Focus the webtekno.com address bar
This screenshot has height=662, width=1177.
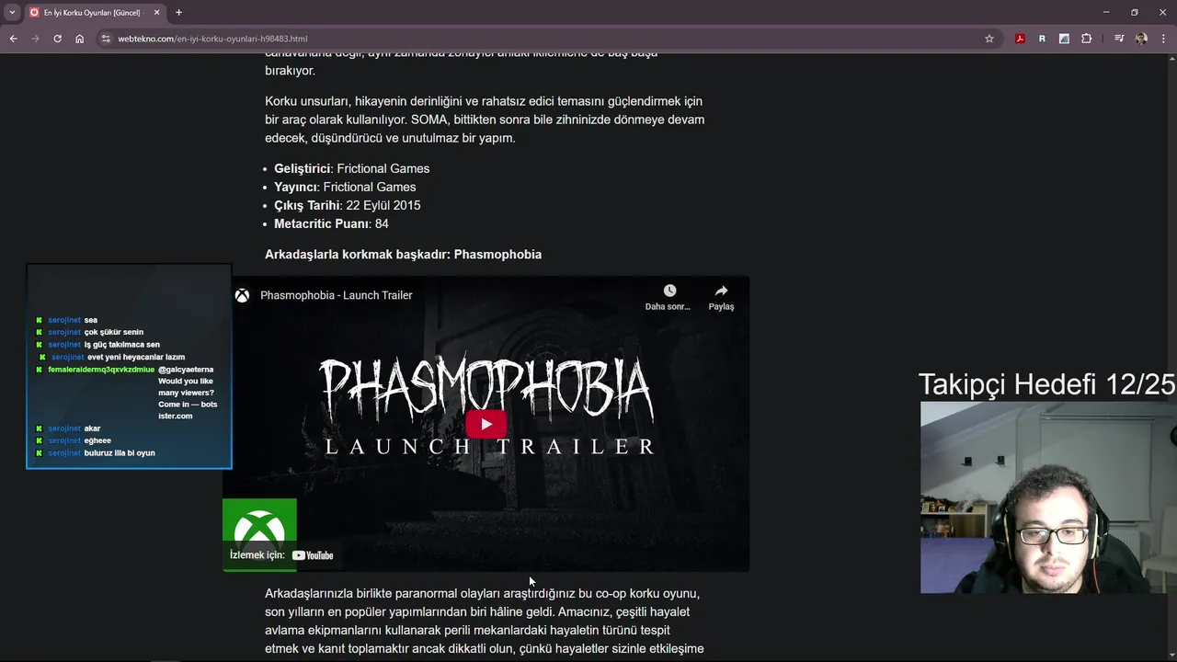(543, 39)
